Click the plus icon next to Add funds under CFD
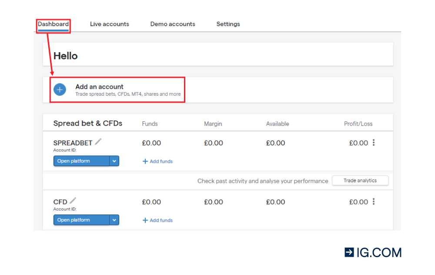This screenshot has width=435, height=275. (145, 220)
